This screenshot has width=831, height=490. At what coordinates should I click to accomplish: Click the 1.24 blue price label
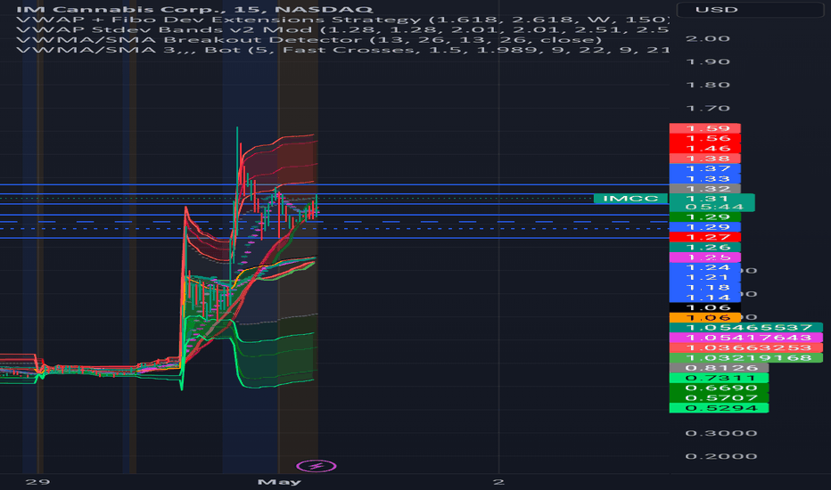705,267
